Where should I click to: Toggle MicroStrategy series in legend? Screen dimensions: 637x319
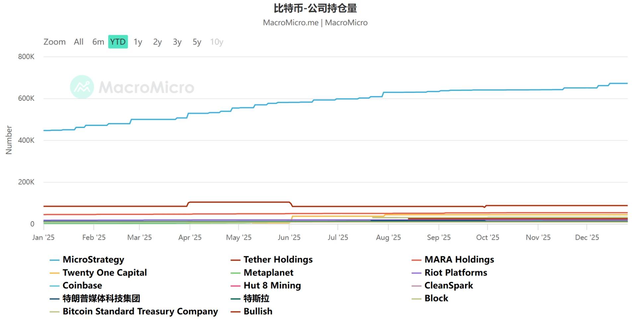[93, 260]
